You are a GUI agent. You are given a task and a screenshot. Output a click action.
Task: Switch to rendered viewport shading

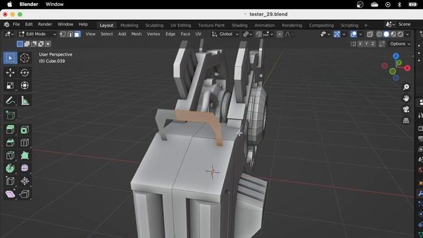tap(401, 34)
